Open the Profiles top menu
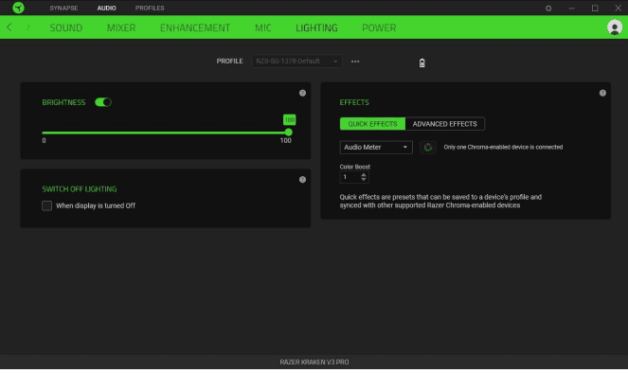 pos(150,8)
